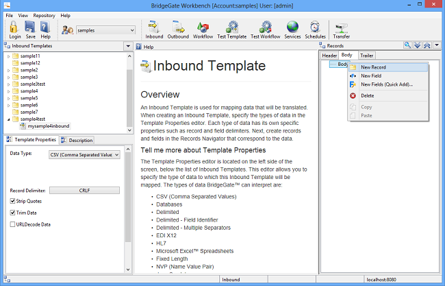Image resolution: width=445 pixels, height=286 pixels.
Task: Click the CRLF record delimiter button
Action: pyautogui.click(x=84, y=191)
